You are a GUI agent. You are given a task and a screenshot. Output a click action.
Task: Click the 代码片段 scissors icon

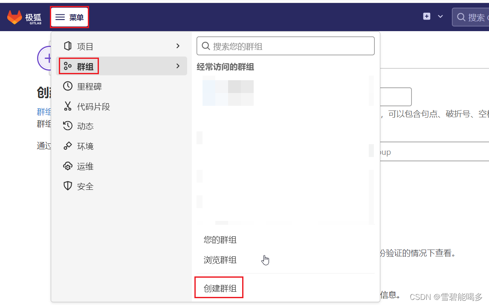[x=68, y=106]
